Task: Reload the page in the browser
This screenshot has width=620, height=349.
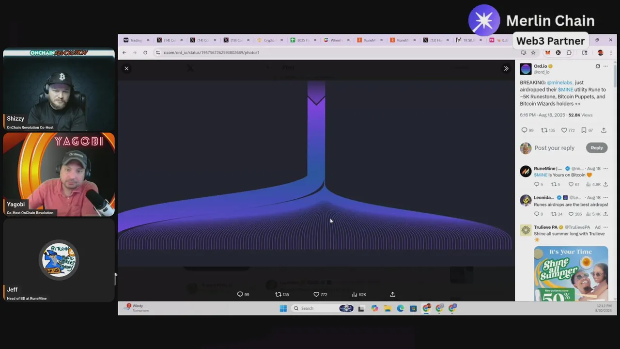Action: point(145,52)
